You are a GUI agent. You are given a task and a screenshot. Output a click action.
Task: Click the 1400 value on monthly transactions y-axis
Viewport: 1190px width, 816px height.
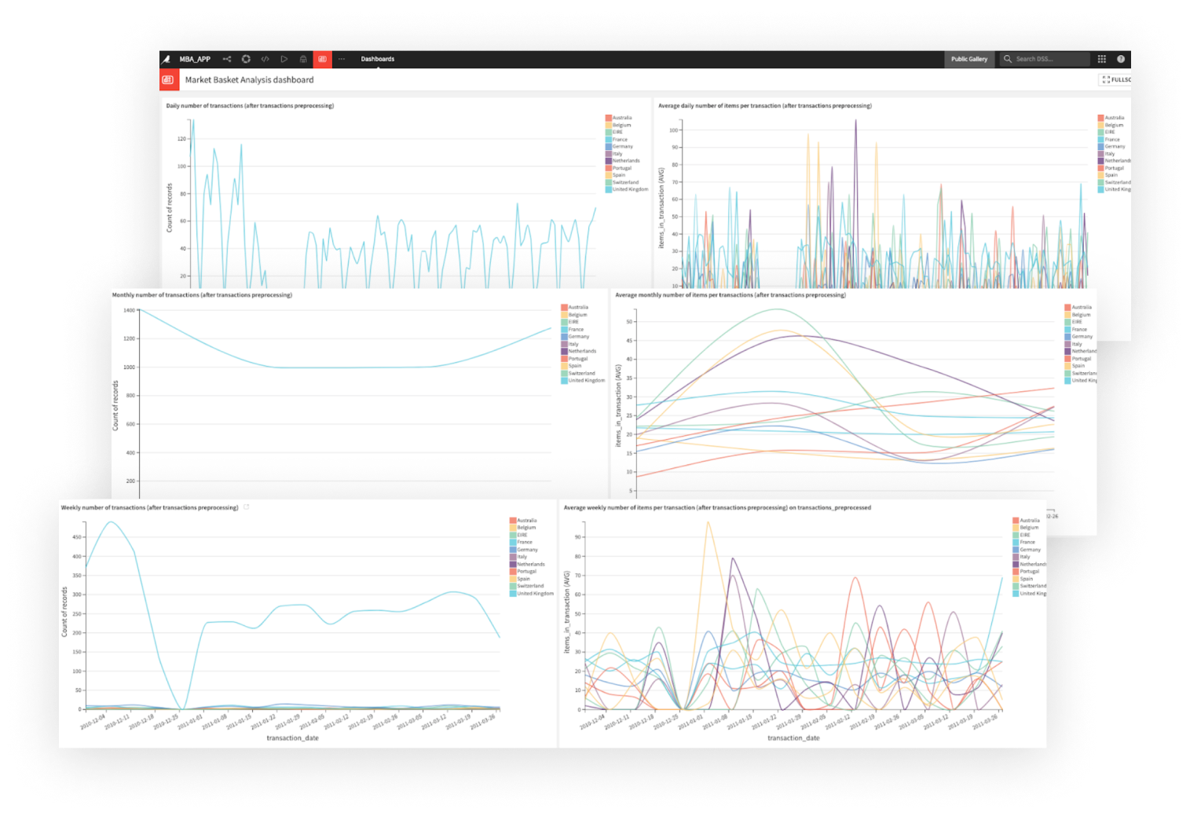129,310
